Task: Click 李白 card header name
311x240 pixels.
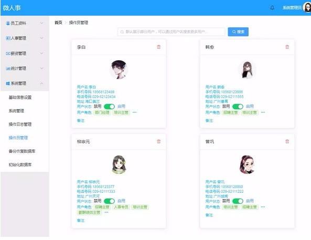Action: tap(81, 47)
